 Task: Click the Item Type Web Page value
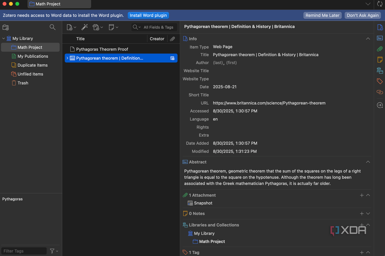pos(223,47)
